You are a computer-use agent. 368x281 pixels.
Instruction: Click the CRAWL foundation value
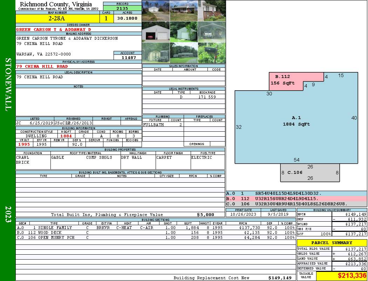click(22, 158)
